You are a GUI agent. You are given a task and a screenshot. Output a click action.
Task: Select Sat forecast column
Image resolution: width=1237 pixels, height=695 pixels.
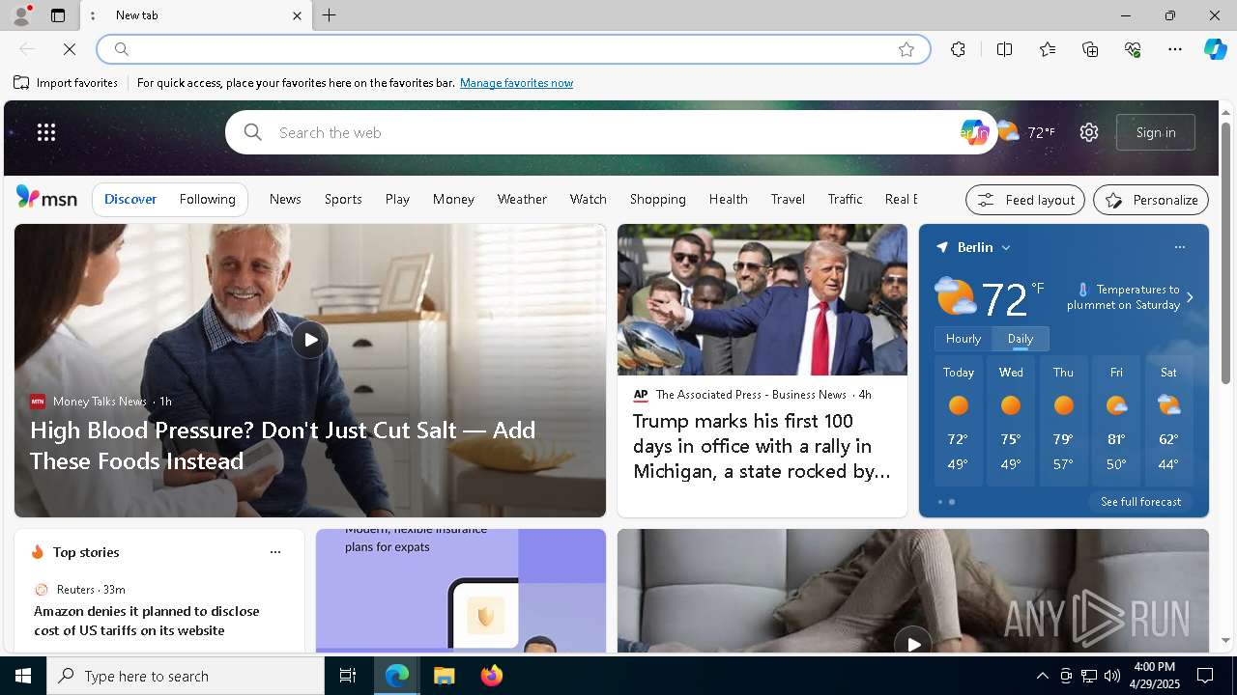pos(1168,420)
